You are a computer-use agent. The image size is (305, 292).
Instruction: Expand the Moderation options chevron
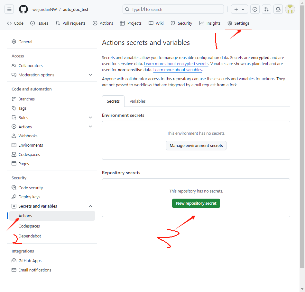(x=90, y=75)
